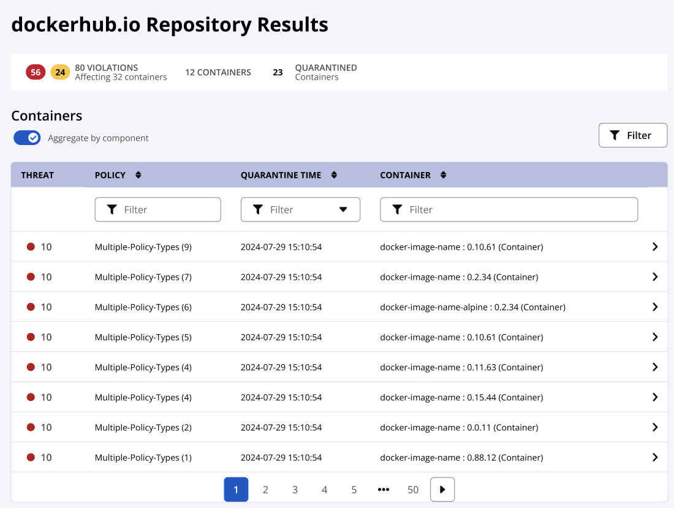
Task: Sort table by Policy column arrows
Action: point(138,175)
